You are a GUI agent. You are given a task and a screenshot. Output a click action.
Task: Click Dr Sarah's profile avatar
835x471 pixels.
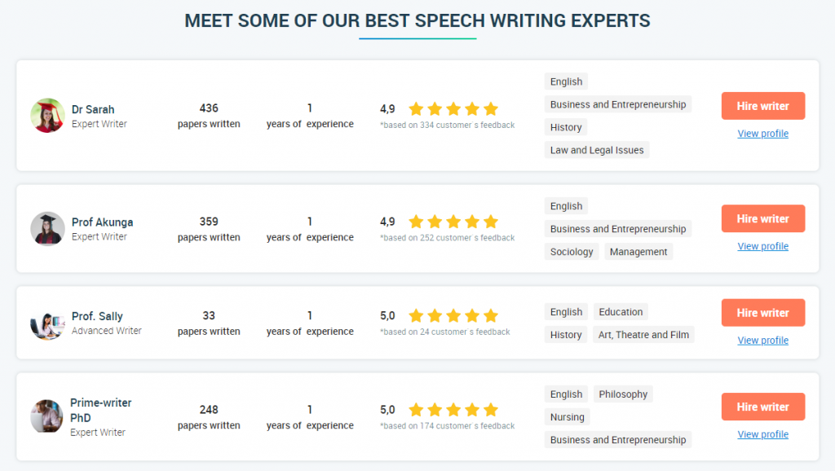[47, 116]
